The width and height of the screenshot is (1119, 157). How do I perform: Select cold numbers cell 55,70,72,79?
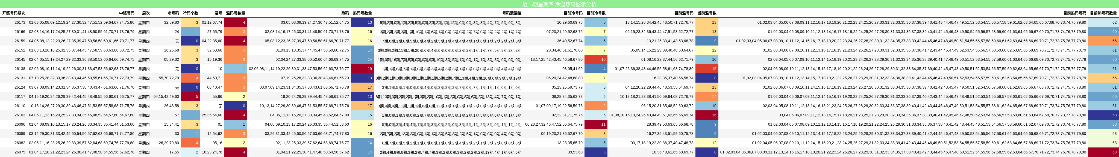(x=169, y=78)
